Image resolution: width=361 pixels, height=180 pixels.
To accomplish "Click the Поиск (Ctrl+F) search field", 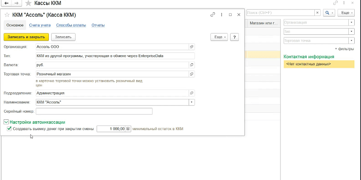I will tap(280, 13).
